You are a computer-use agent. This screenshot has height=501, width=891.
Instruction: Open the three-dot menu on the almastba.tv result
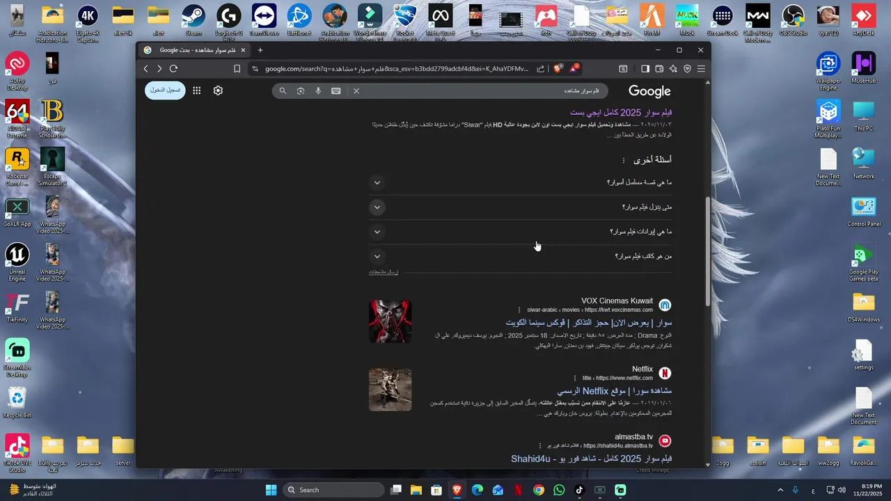[539, 445]
